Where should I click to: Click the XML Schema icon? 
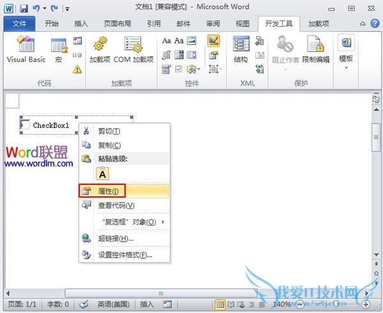pos(259,41)
